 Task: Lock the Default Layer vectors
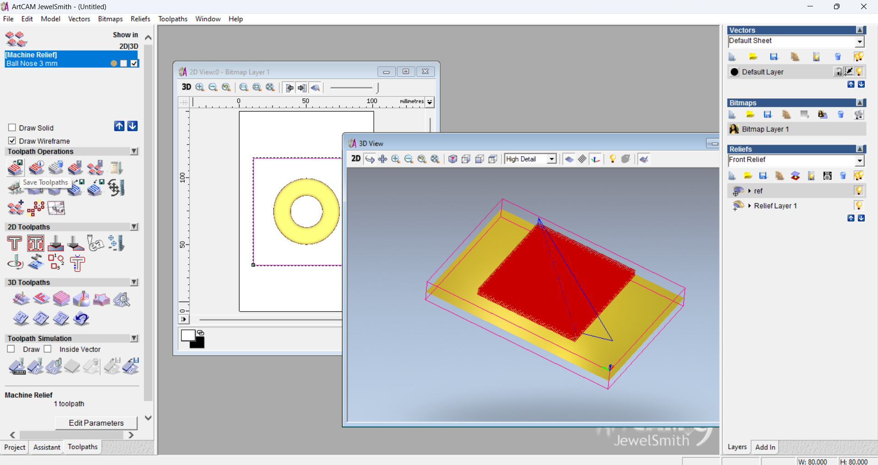coord(838,71)
